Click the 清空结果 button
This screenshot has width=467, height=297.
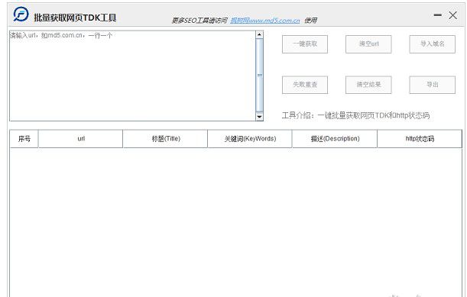pos(368,85)
